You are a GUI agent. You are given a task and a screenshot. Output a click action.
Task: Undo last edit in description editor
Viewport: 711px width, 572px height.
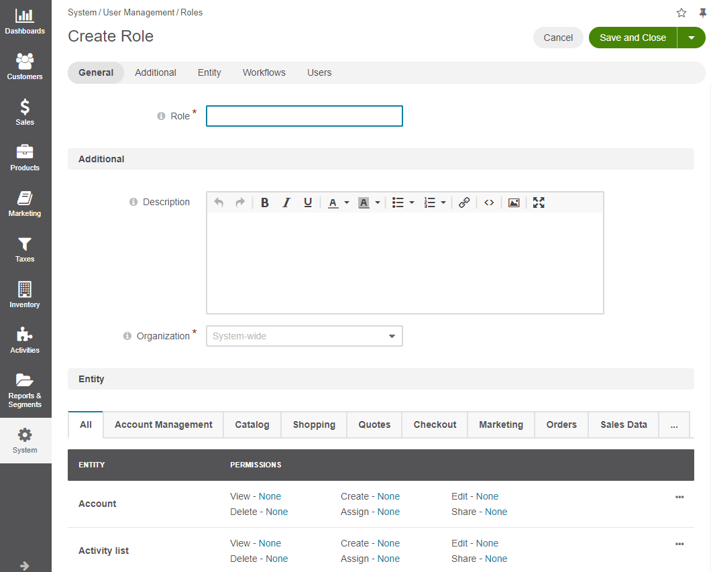[219, 203]
